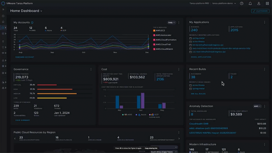Open lint-be-infra/heimdall-ingress-api application link
The height and width of the screenshot is (153, 272).
coord(208,45)
